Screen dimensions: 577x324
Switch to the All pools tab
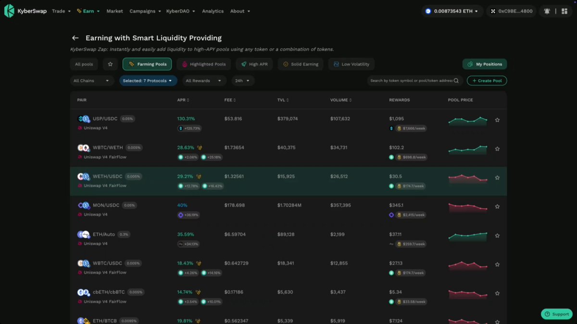pyautogui.click(x=84, y=64)
